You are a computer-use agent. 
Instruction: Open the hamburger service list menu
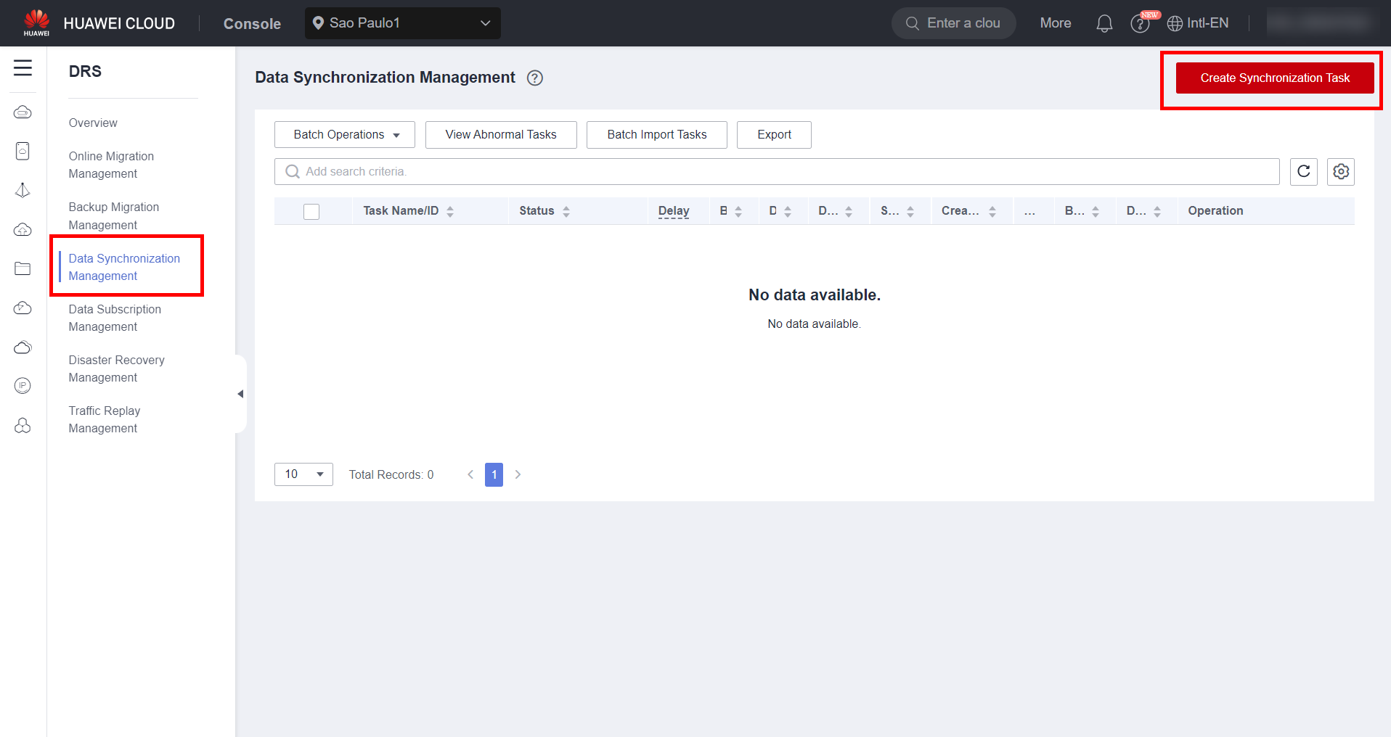[23, 68]
